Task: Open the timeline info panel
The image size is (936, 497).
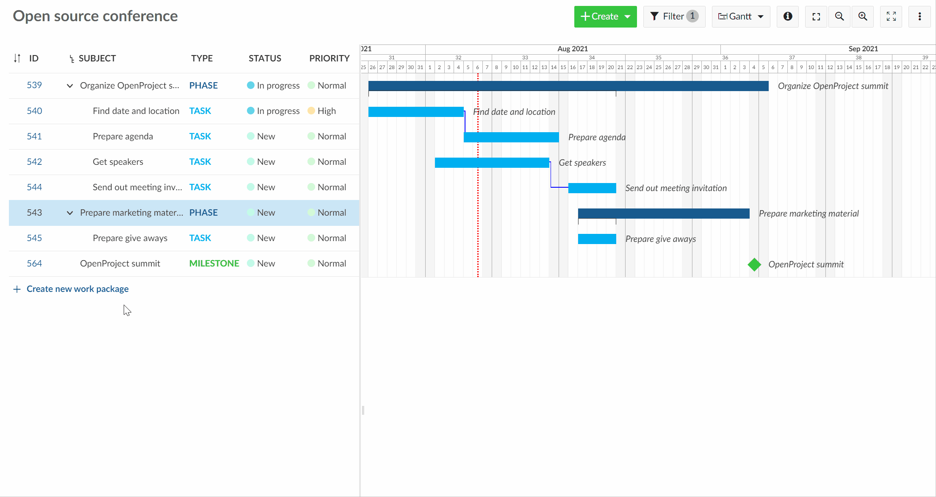Action: point(787,17)
